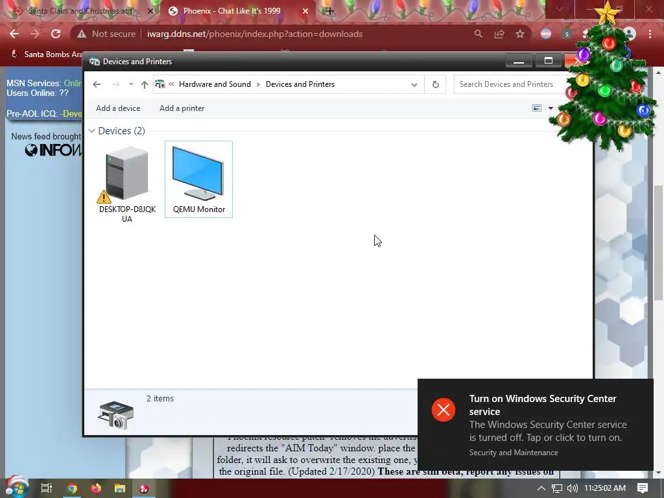Close the Phoenix chat tab
The image size is (664, 498).
point(305,12)
